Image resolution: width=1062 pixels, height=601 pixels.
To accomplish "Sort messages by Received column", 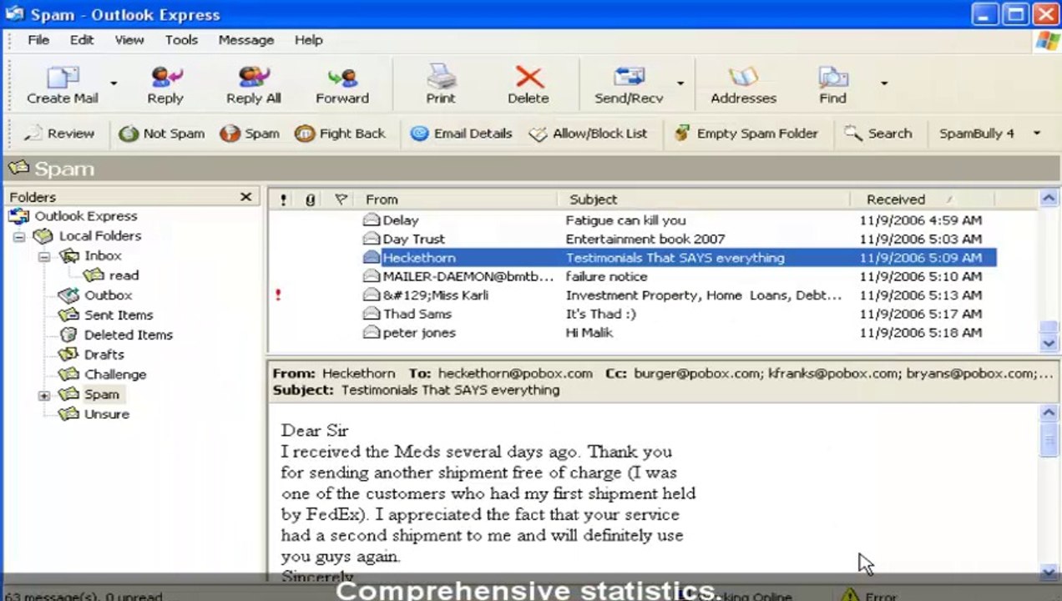I will (x=923, y=199).
